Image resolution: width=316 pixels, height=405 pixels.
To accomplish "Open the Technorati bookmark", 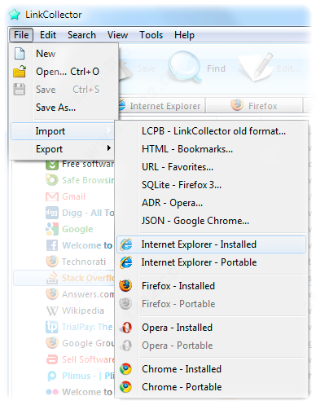I will tap(84, 262).
